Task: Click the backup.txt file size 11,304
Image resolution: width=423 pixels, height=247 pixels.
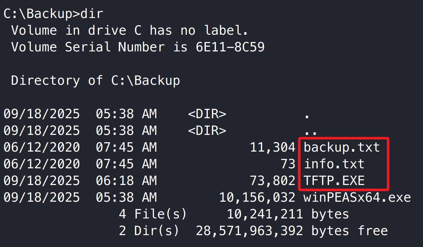Action: 273,147
